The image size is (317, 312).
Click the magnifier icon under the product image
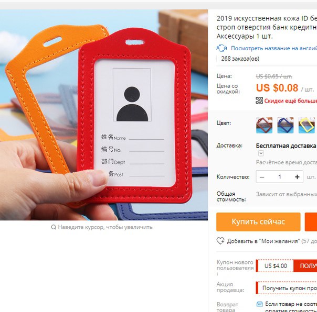point(54,227)
